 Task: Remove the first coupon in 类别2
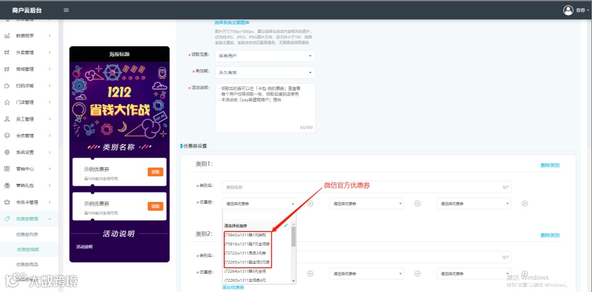(310, 273)
